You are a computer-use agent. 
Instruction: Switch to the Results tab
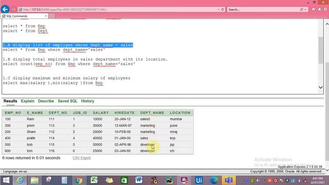pos(10,101)
